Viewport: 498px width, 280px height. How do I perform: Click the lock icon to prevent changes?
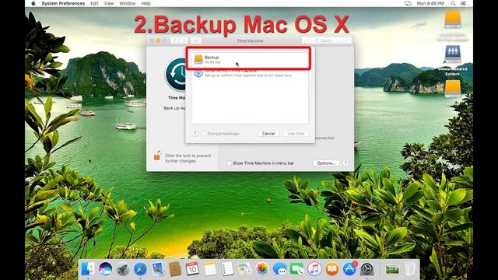(x=157, y=156)
